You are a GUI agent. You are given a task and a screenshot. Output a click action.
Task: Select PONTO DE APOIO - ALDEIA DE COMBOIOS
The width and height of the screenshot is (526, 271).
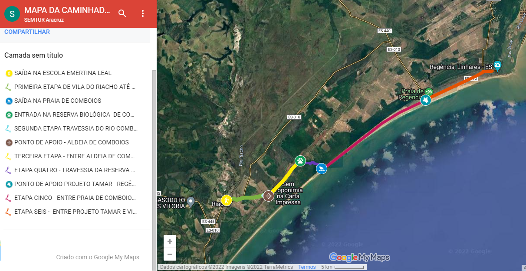72,142
